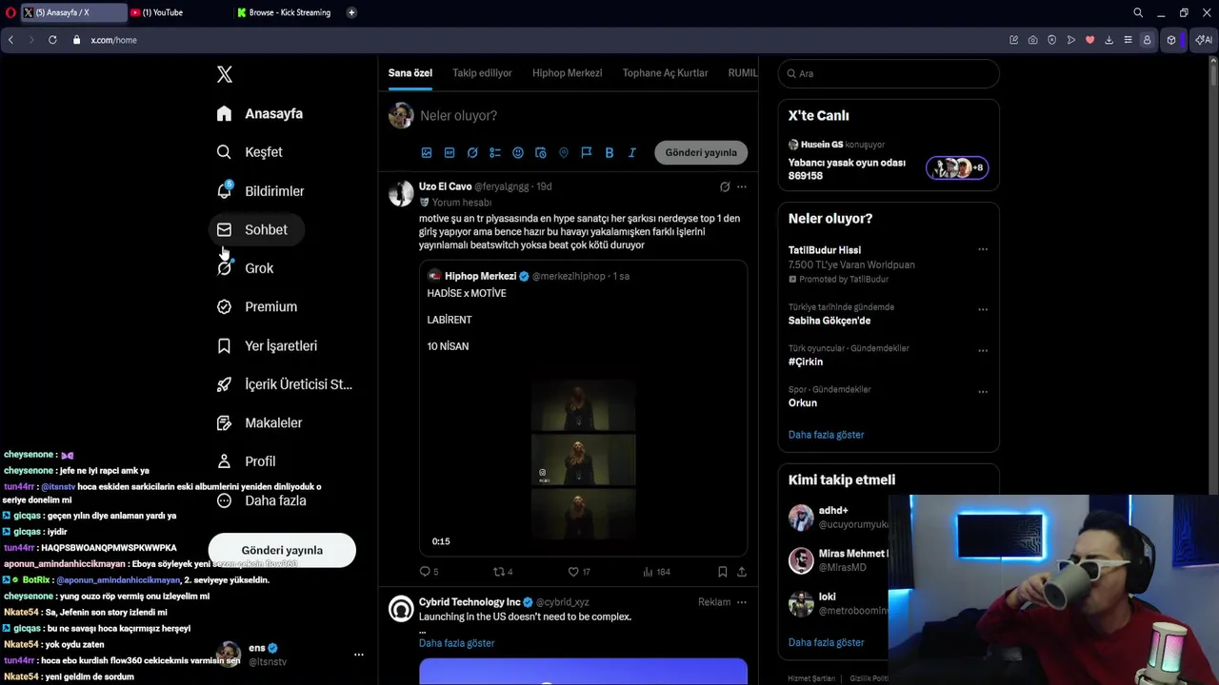Add a GIF to the new post
The image size is (1219, 685).
coord(450,152)
